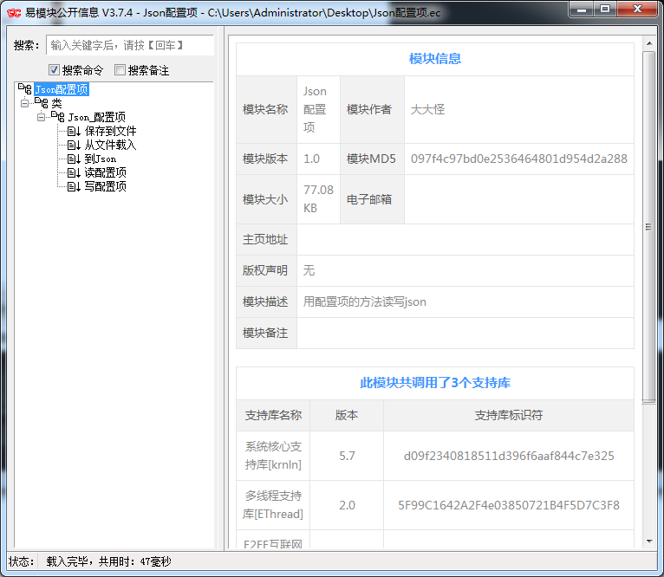This screenshot has width=664, height=577.
Task: Click the module name value Json配置项
Action: pyautogui.click(x=315, y=110)
